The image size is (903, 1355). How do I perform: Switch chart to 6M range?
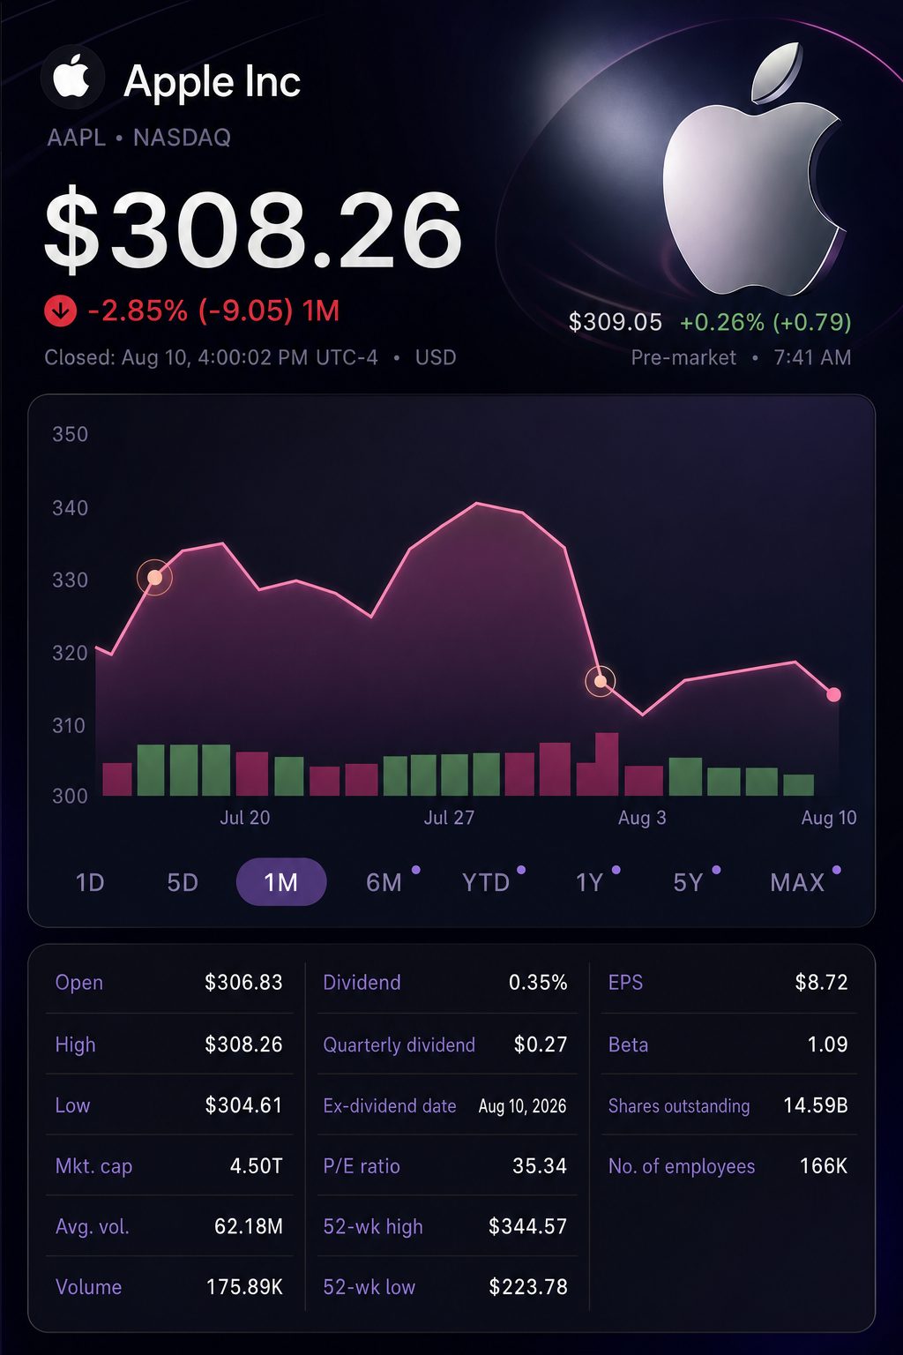coord(384,882)
